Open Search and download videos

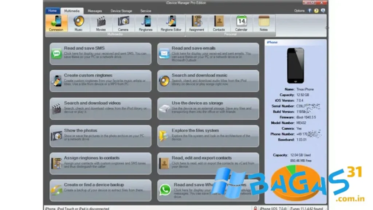coord(101,109)
